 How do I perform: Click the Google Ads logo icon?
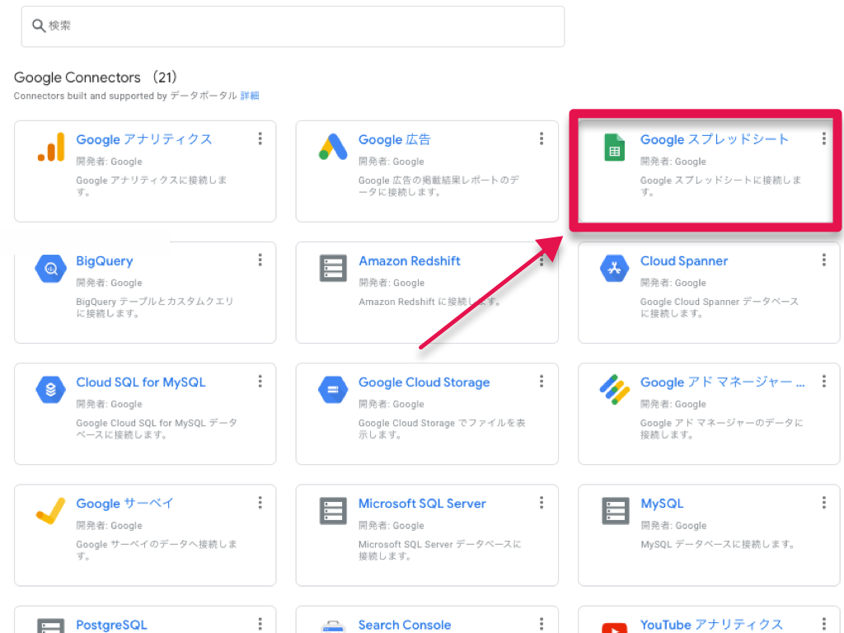pos(333,147)
